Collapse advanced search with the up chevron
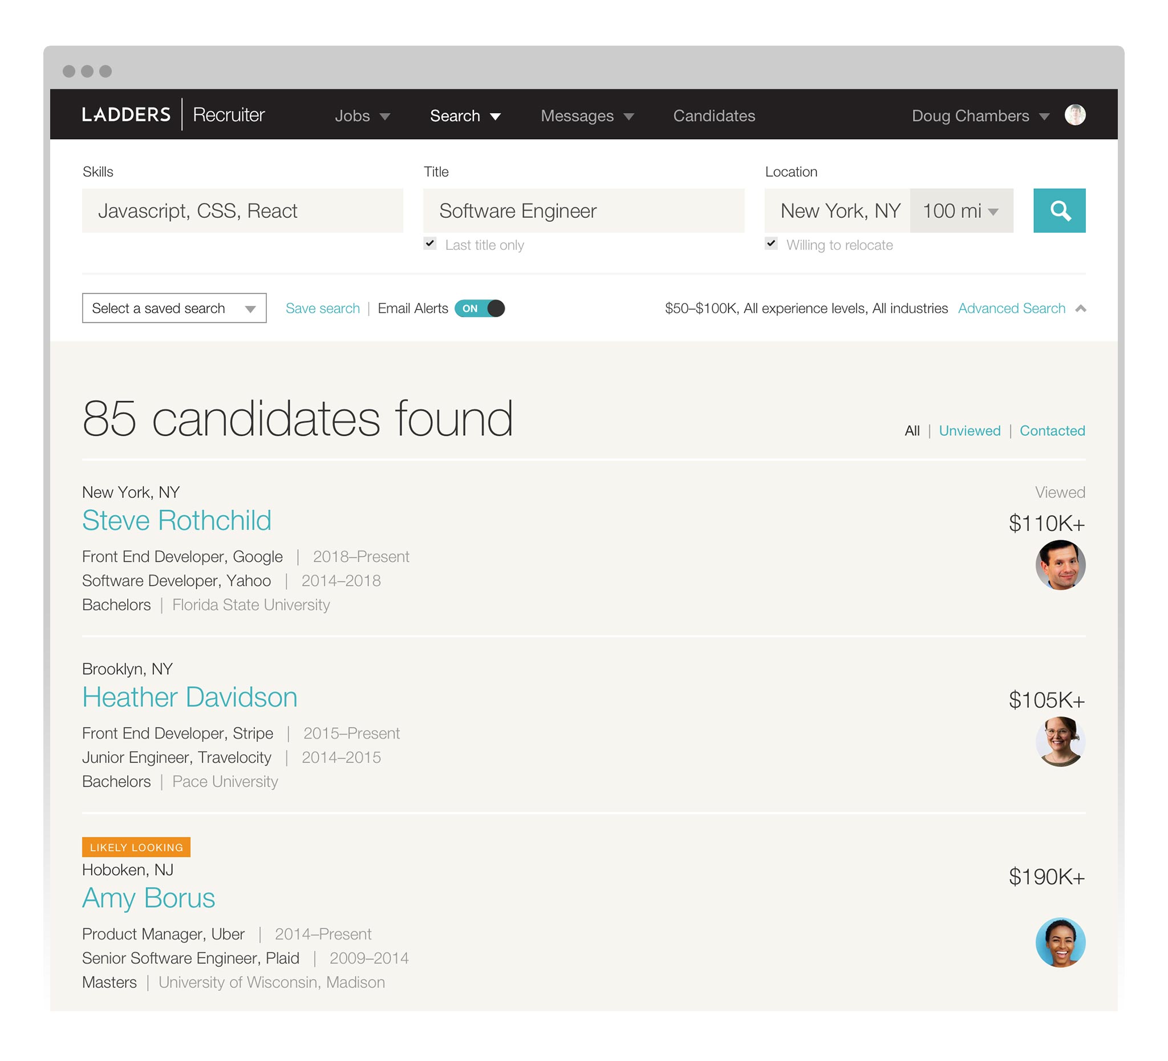Screen dimensions: 1168x1061 click(1080, 308)
